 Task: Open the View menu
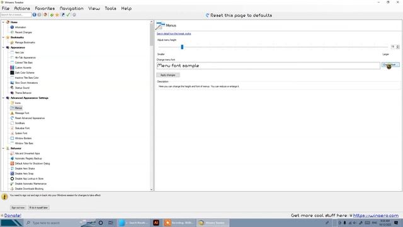pos(94,8)
